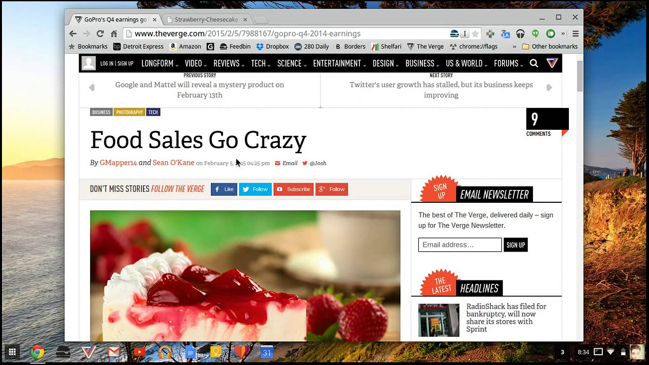This screenshot has height=365, width=649.
Task: Reload the page with the refresh icon
Action: (100, 33)
